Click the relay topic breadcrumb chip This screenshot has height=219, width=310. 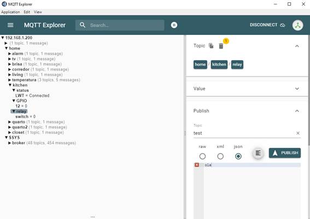point(237,64)
